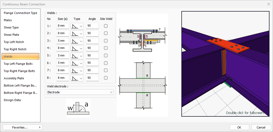273x132 pixels.
Task: Open weld type icon dropdown for row 1
Action: pyautogui.click(x=81, y=26)
